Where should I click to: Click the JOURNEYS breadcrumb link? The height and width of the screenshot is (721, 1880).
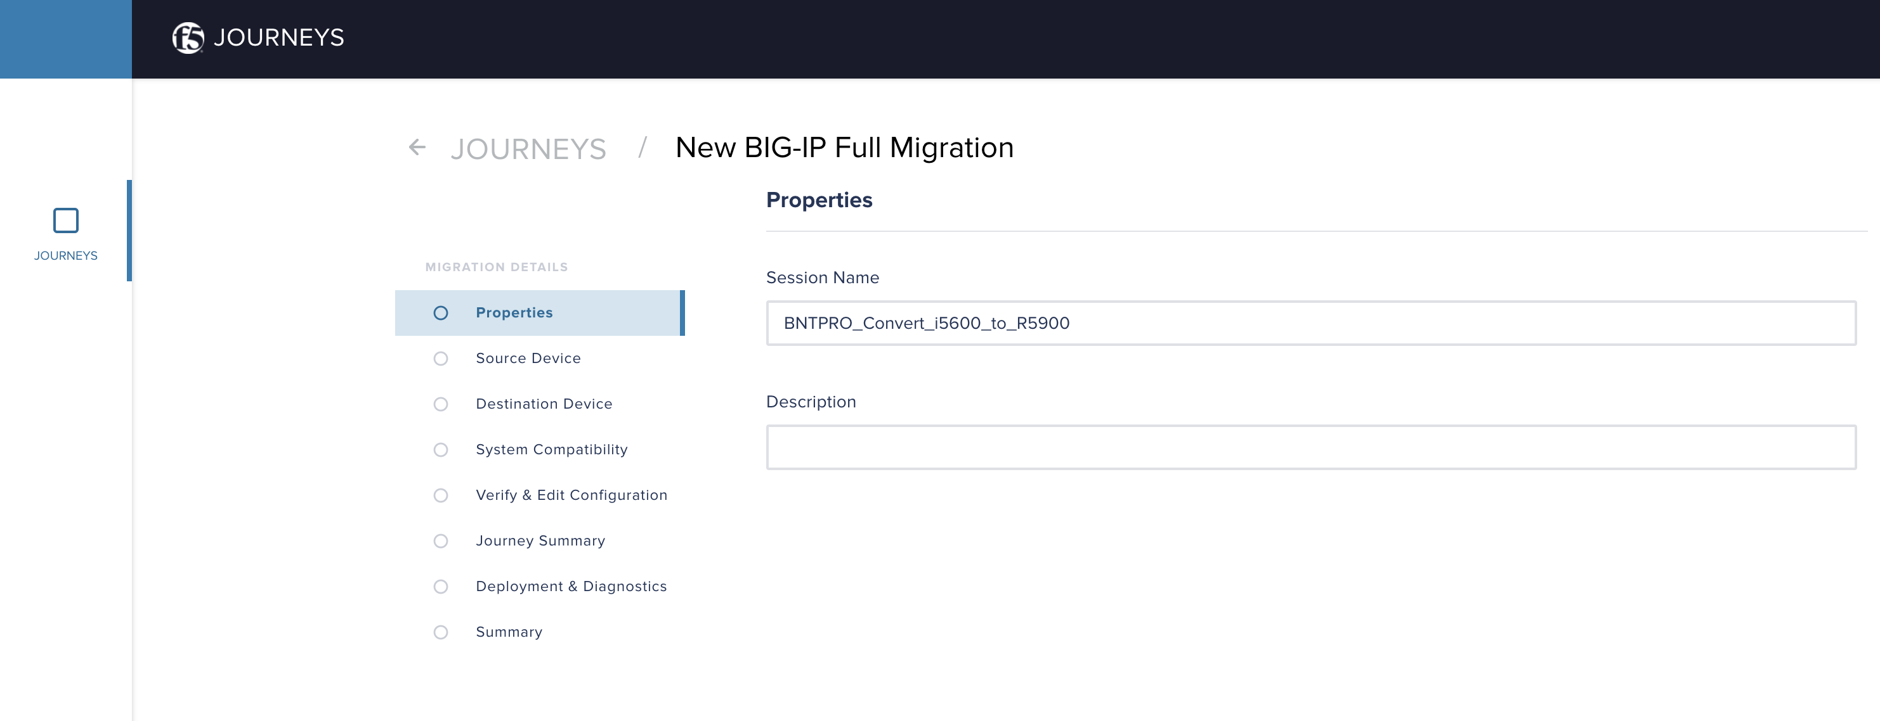point(528,149)
